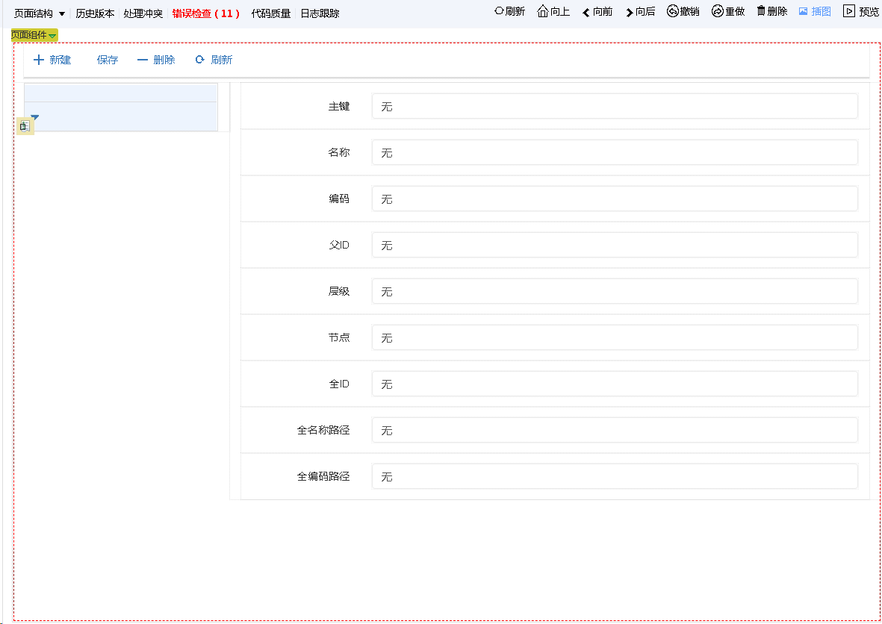Open preview with the 预览 play icon
This screenshot has width=882, height=624.
coord(849,11)
